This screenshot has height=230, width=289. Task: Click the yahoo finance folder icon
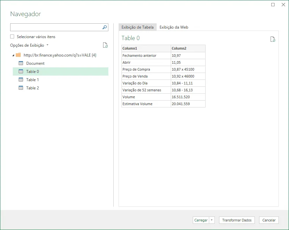pos(18,55)
